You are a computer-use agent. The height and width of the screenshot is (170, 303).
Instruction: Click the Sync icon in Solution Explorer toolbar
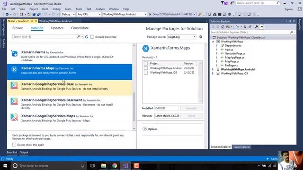click(245, 27)
